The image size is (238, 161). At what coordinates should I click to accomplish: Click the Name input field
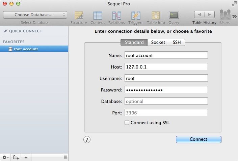pos(166,55)
